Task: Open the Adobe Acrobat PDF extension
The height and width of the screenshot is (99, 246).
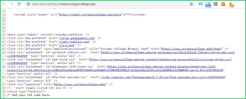Action: click(x=216, y=4)
